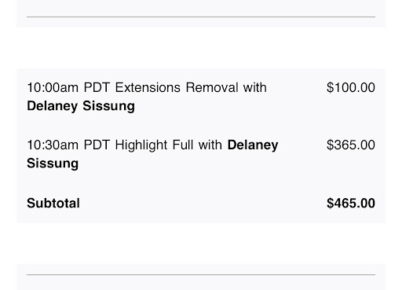Select the $100.00 price
The height and width of the screenshot is (290, 402).
[351, 87]
